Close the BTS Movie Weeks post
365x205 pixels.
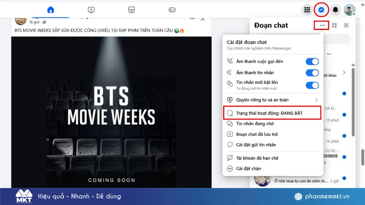click(203, 19)
